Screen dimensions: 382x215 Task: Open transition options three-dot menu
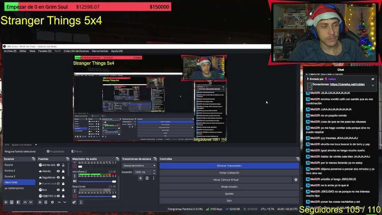click(153, 178)
